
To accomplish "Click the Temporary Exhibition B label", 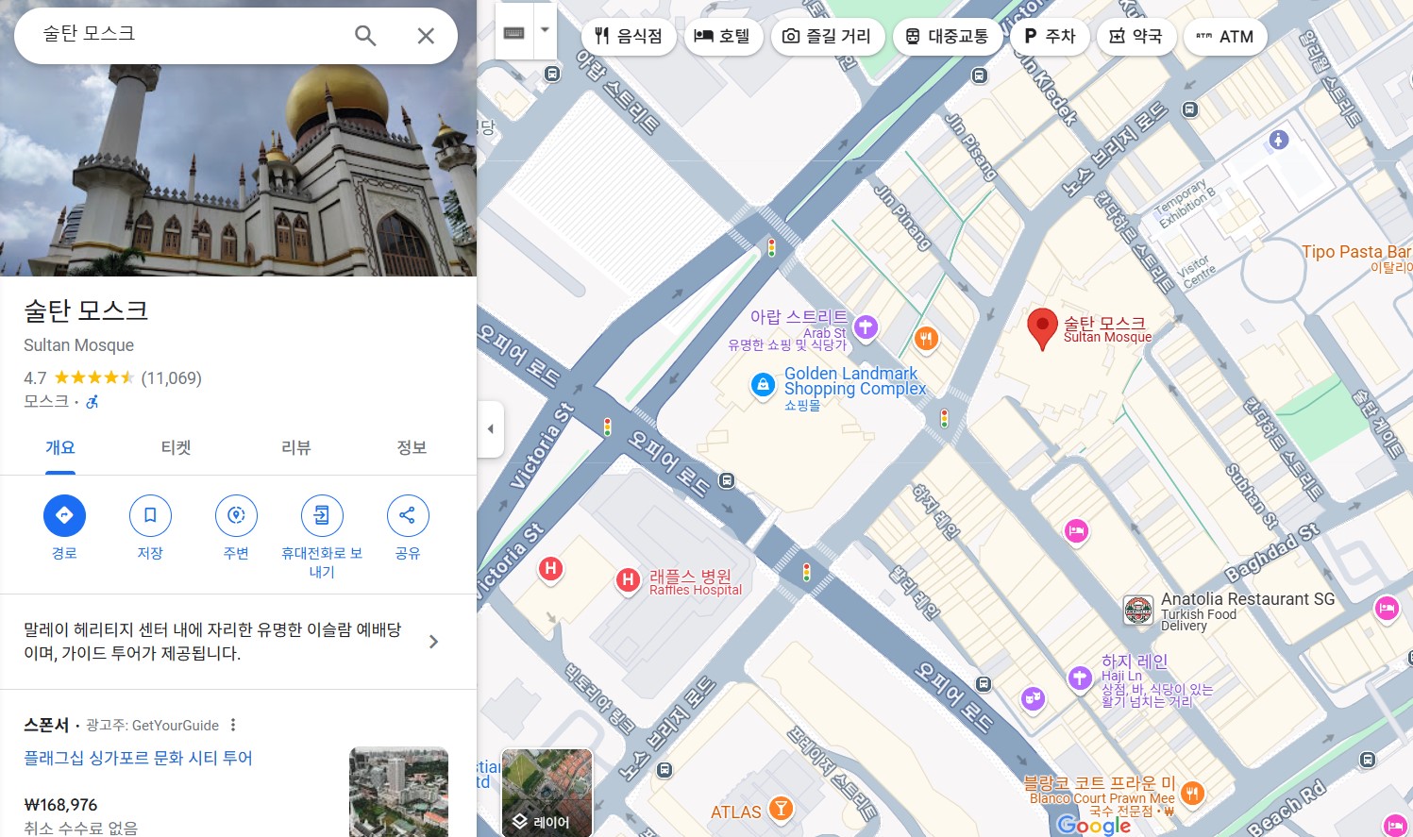I will [1186, 203].
